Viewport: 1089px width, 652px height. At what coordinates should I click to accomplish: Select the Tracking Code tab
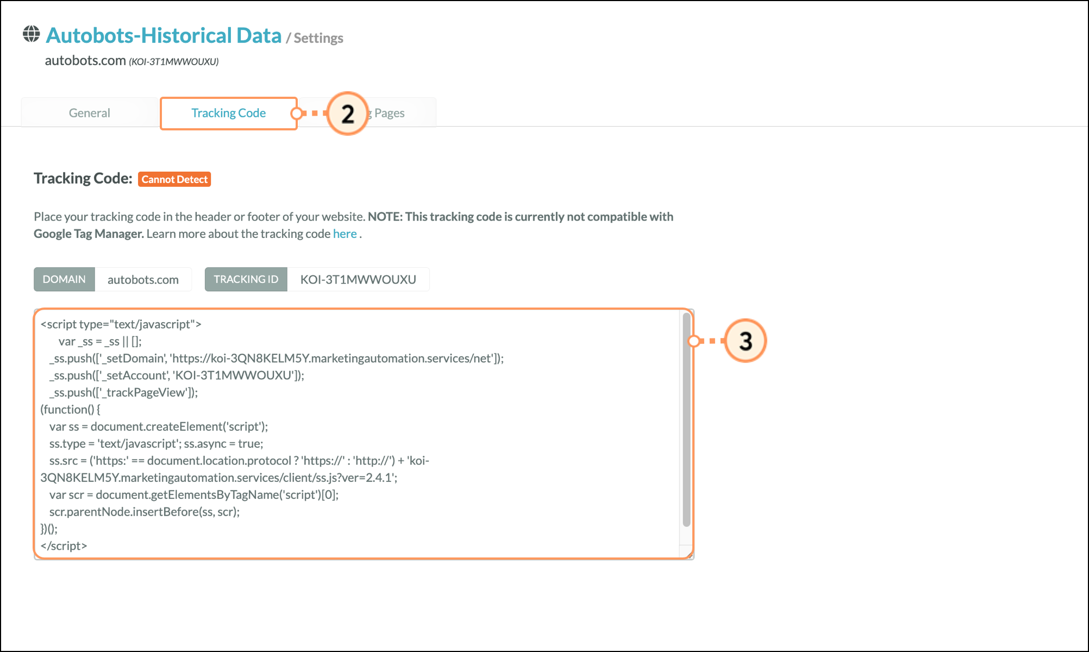point(229,113)
